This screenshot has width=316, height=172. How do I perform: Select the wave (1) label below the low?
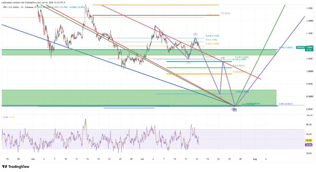(x=188, y=63)
